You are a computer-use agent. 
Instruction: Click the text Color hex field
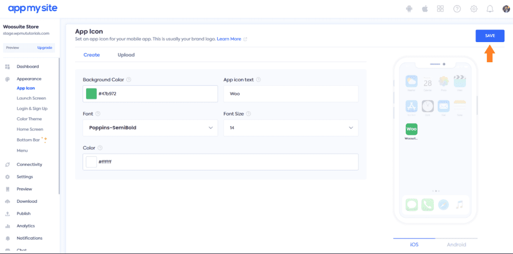coord(220,162)
